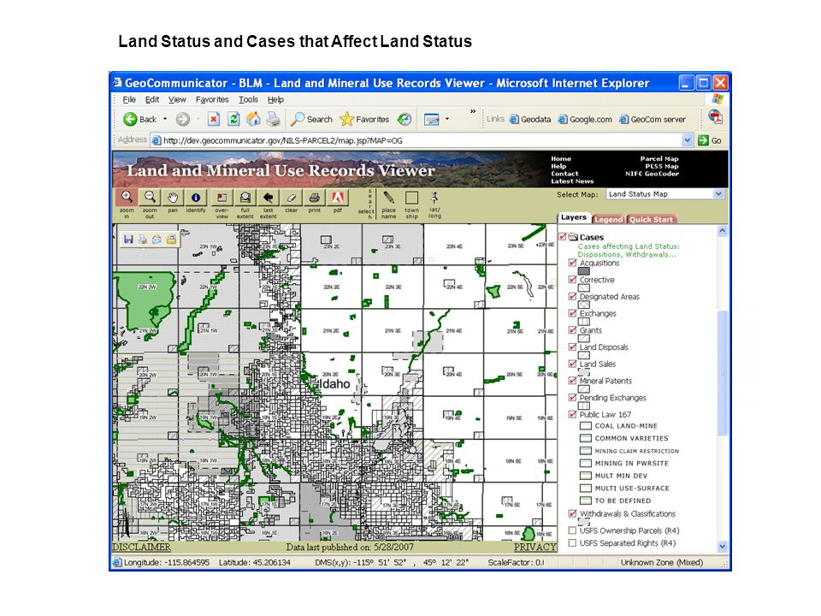Image resolution: width=821 pixels, height=616 pixels.
Task: Click browser Forward arrow button
Action: tap(183, 120)
